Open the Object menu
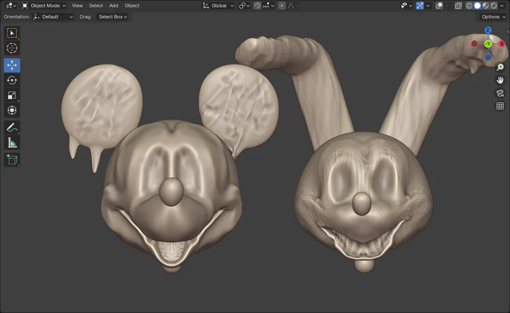510x313 pixels. [131, 6]
